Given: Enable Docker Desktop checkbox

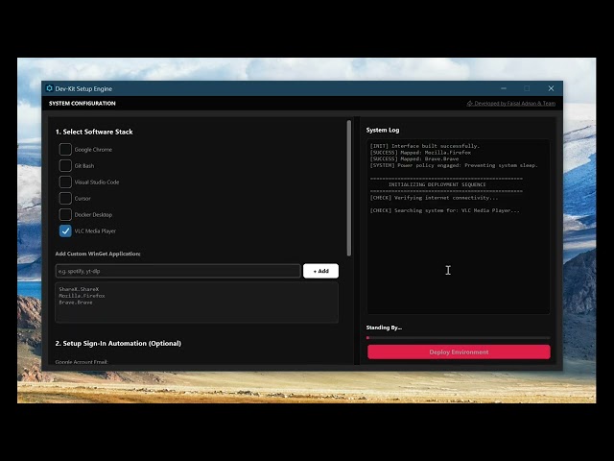Looking at the screenshot, I should [65, 215].
